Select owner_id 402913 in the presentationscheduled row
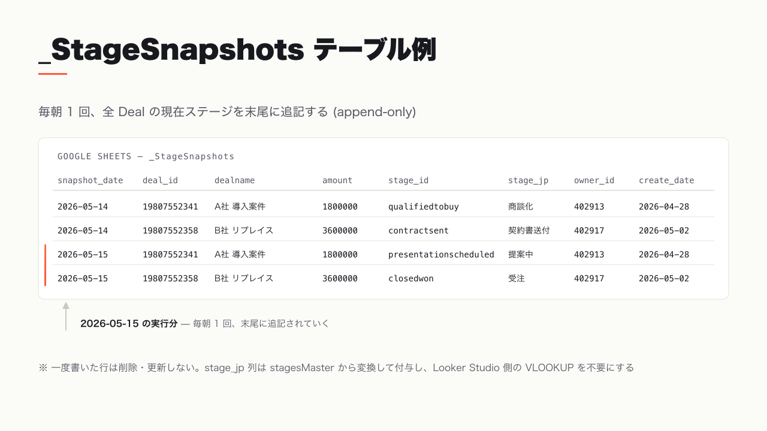Viewport: 767px width, 431px height. tap(589, 254)
